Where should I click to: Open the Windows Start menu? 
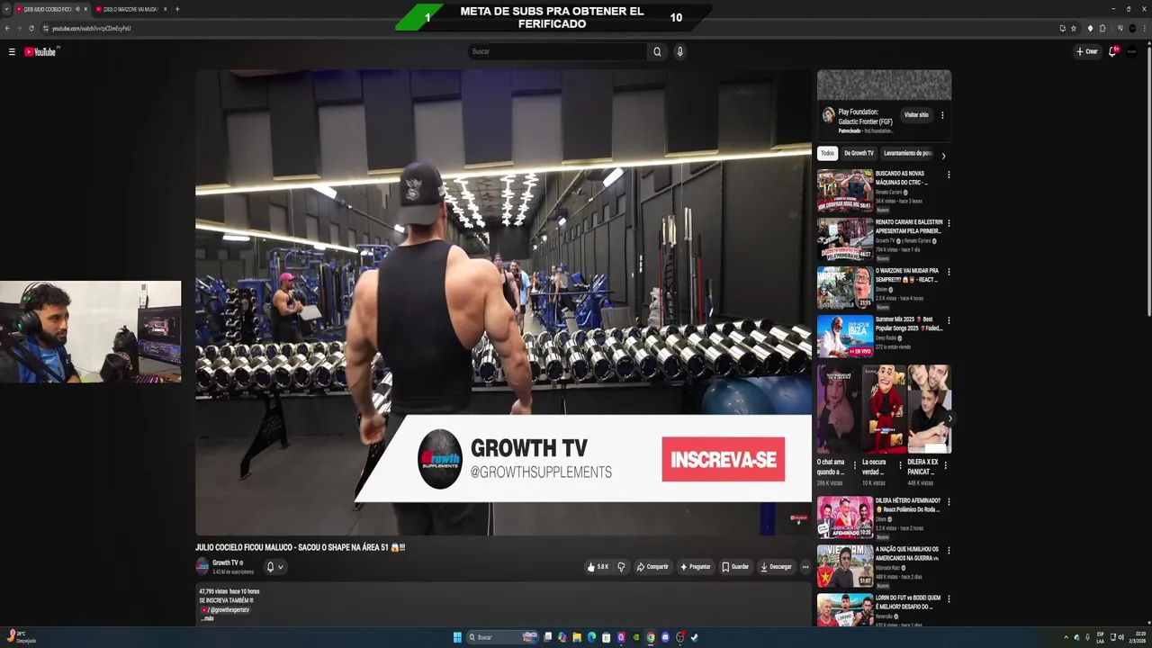tap(457, 637)
